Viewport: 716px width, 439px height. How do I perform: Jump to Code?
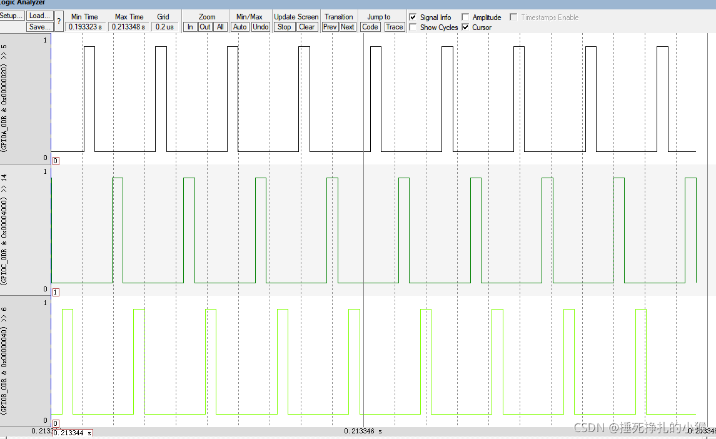coord(370,27)
